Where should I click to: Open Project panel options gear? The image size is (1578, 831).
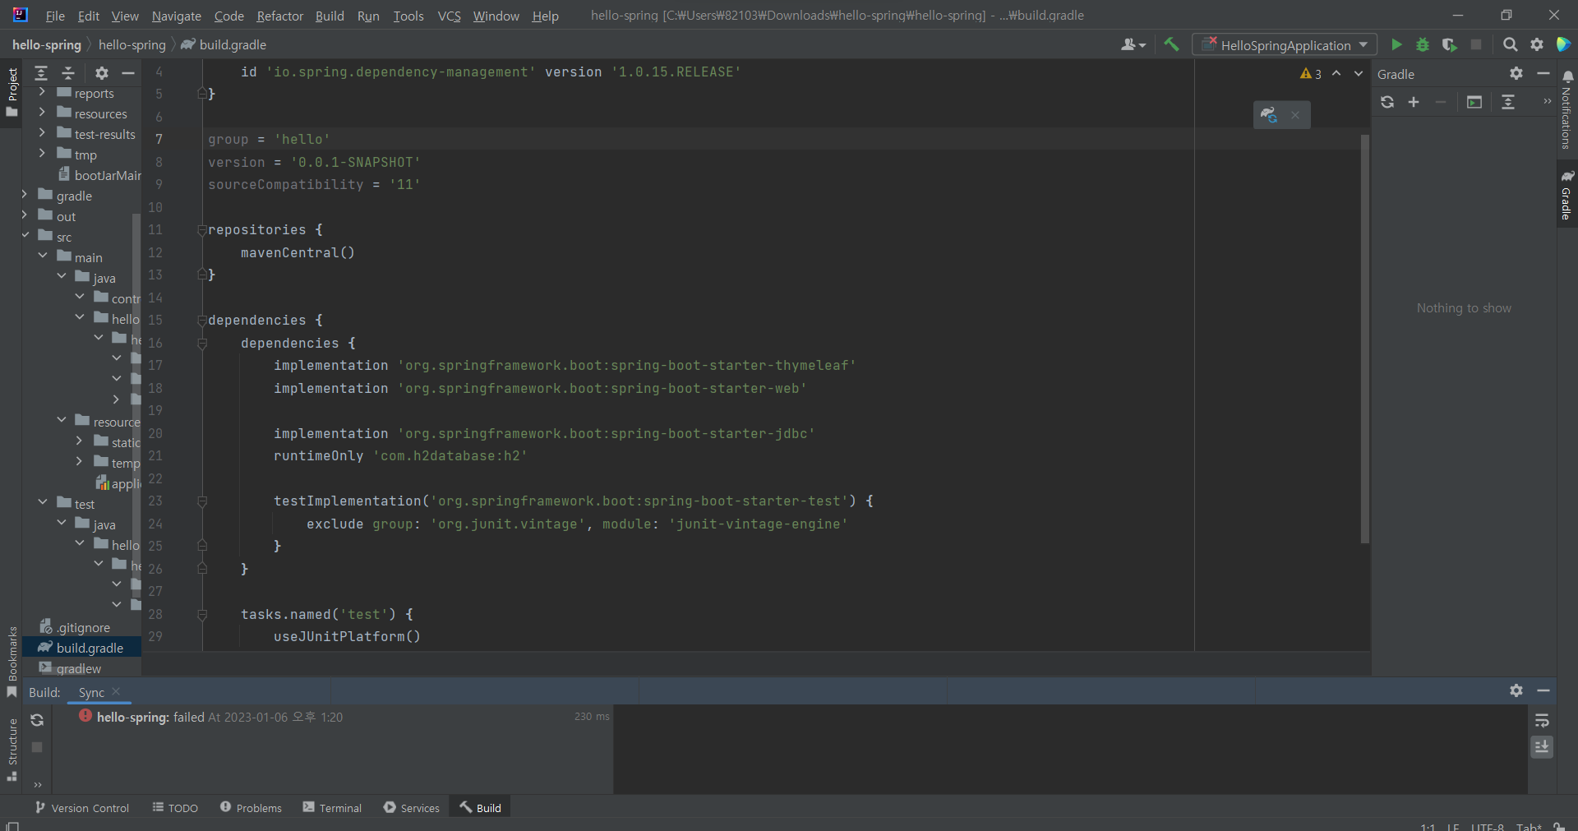(x=101, y=73)
